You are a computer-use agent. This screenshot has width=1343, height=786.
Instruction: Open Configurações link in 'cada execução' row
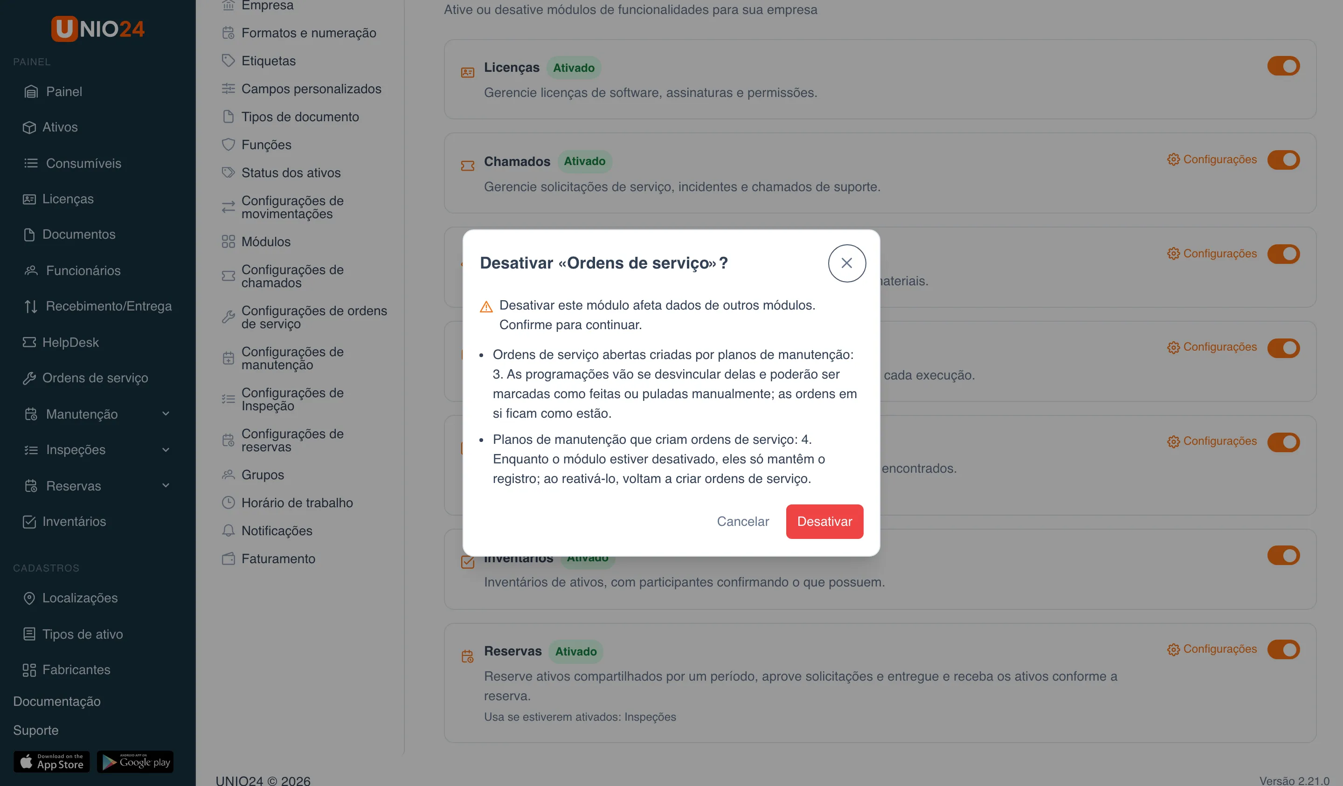1211,347
